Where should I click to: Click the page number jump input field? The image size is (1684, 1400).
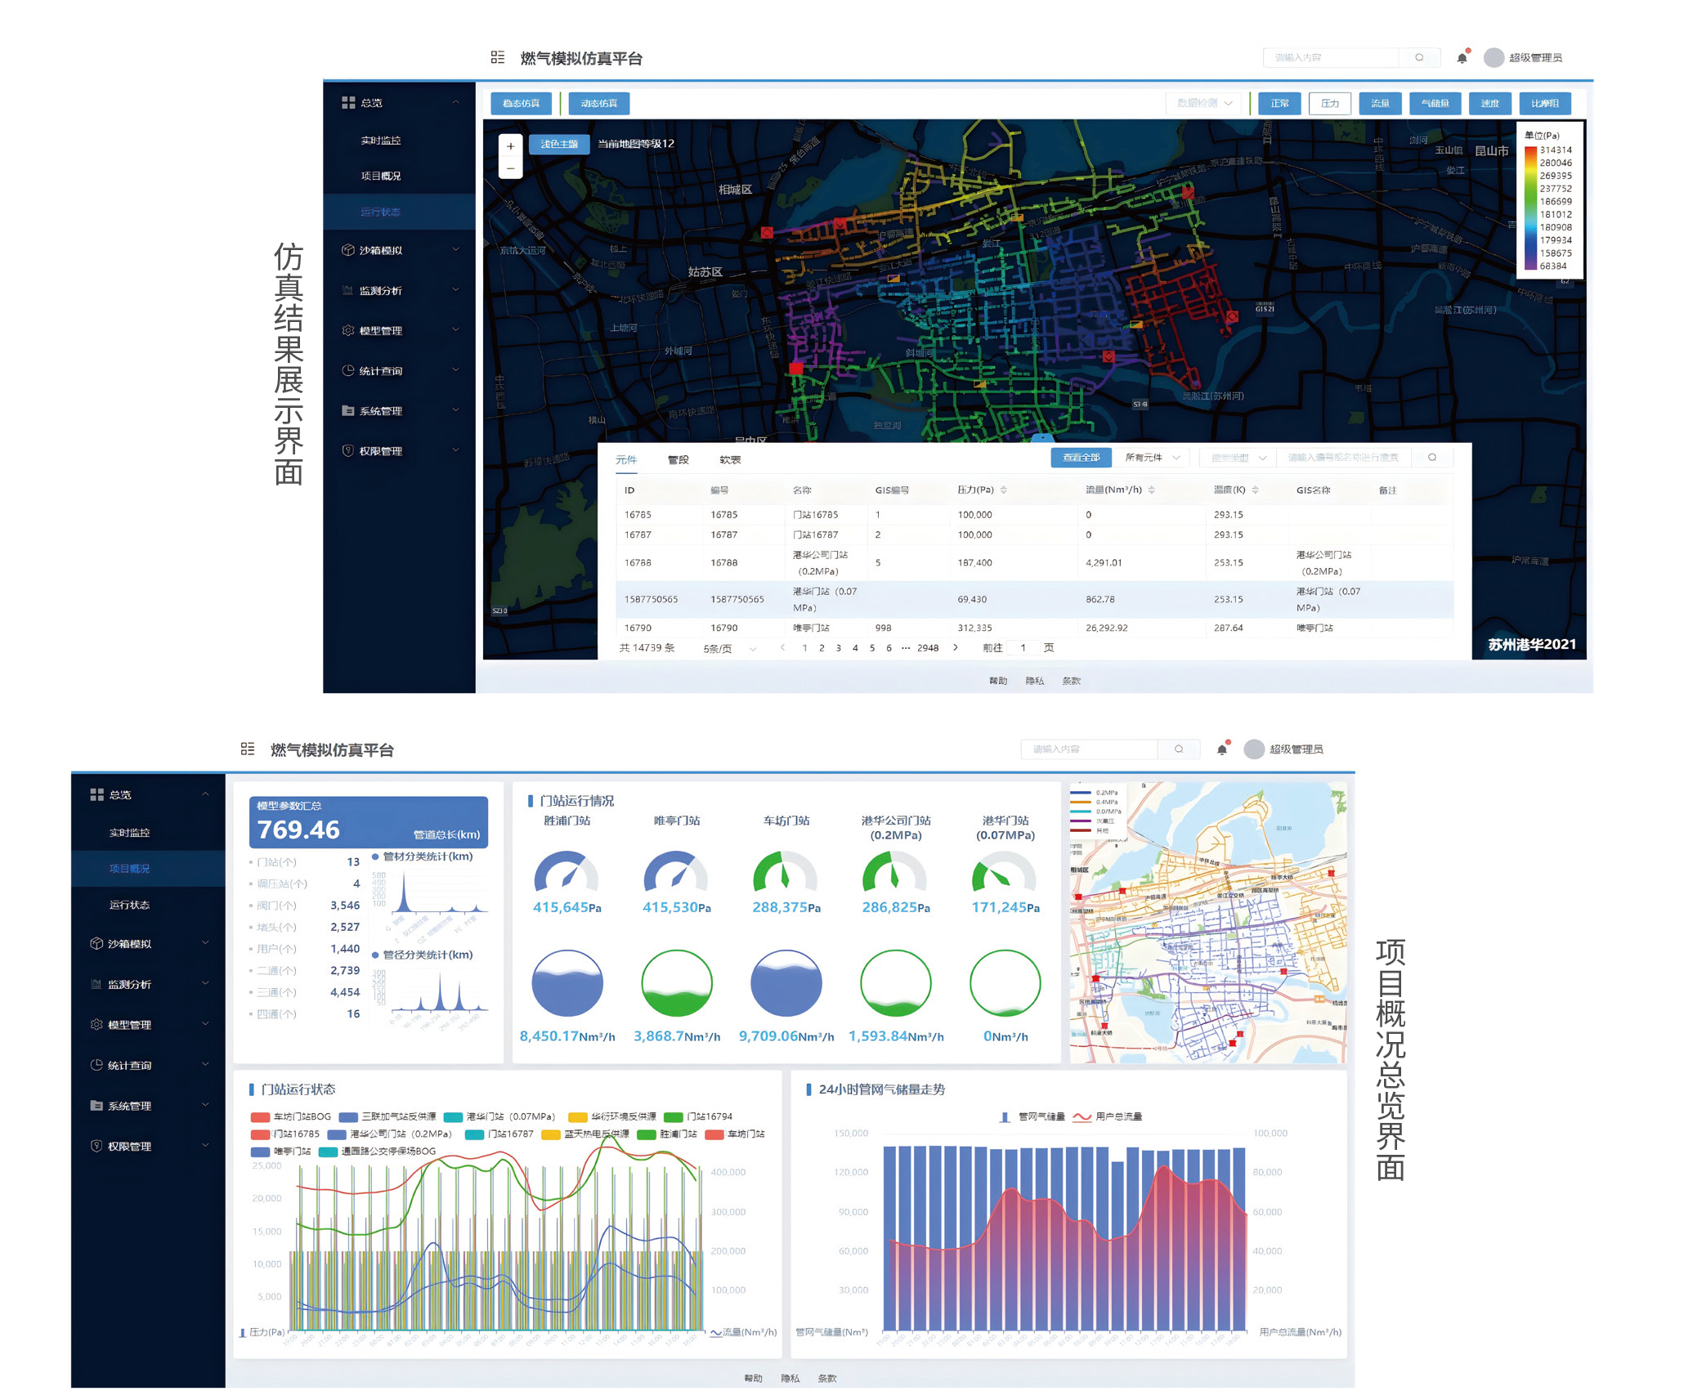[1023, 647]
